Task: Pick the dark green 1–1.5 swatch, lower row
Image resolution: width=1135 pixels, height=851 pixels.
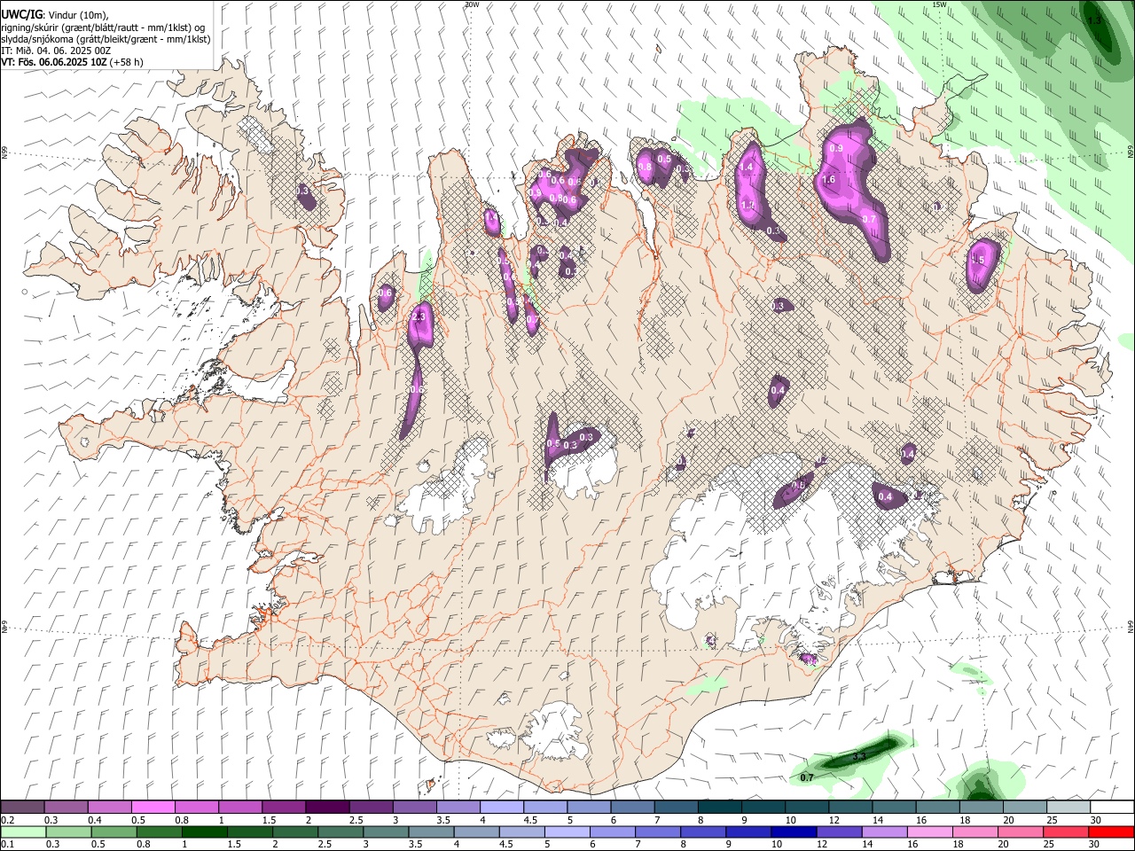Action: [204, 831]
